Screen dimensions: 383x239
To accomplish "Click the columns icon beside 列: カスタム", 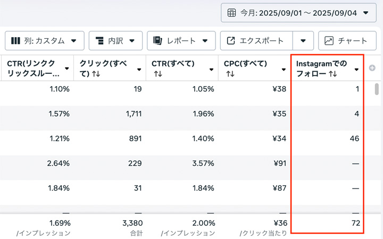I will point(15,41).
